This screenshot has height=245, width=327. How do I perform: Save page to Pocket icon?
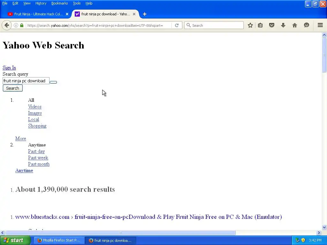(271, 26)
